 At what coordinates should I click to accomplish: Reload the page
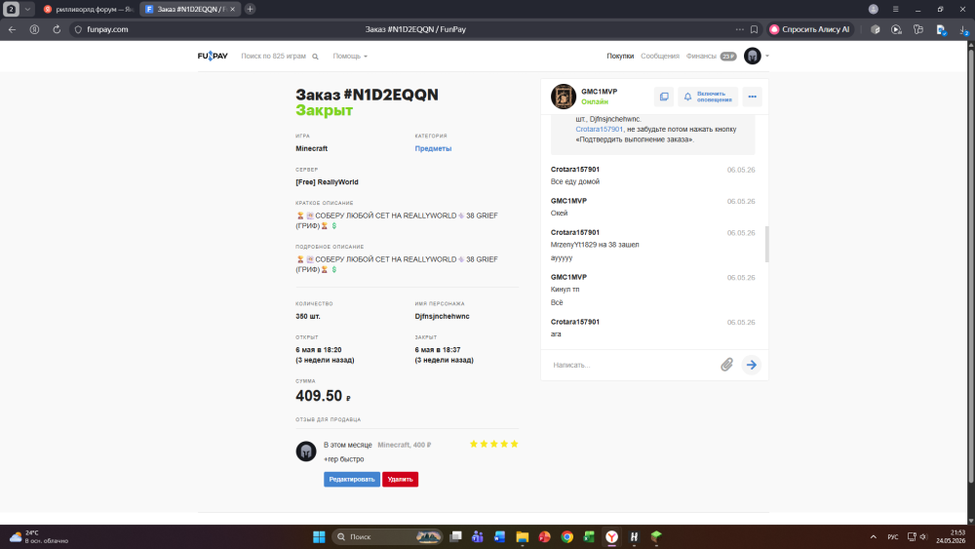(57, 29)
